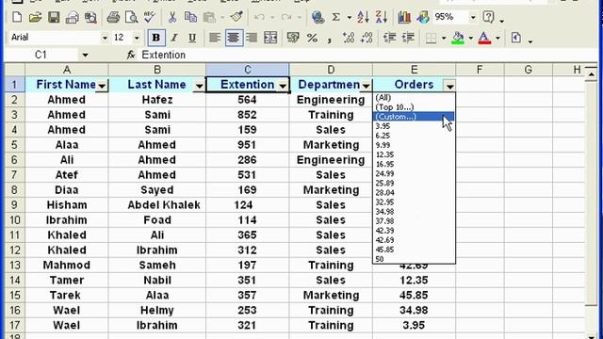This screenshot has height=339, width=603.
Task: Click the Merge and Center icon
Action: click(x=270, y=38)
